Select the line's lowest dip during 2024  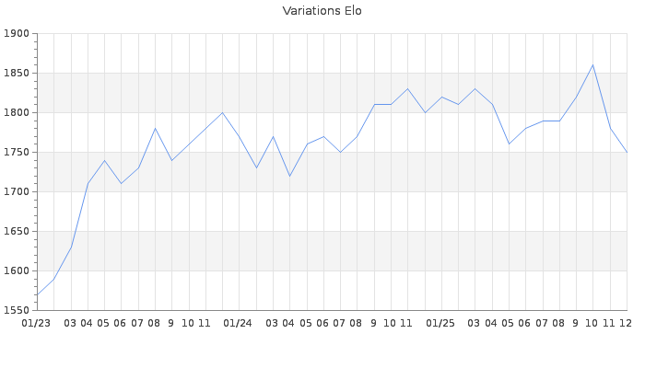(x=289, y=176)
